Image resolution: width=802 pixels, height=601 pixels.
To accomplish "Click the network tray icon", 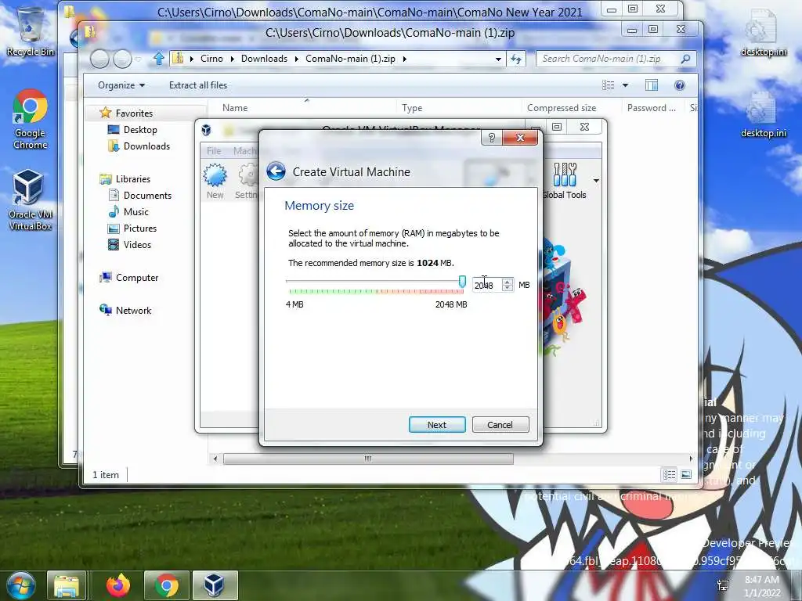I will point(723,585).
